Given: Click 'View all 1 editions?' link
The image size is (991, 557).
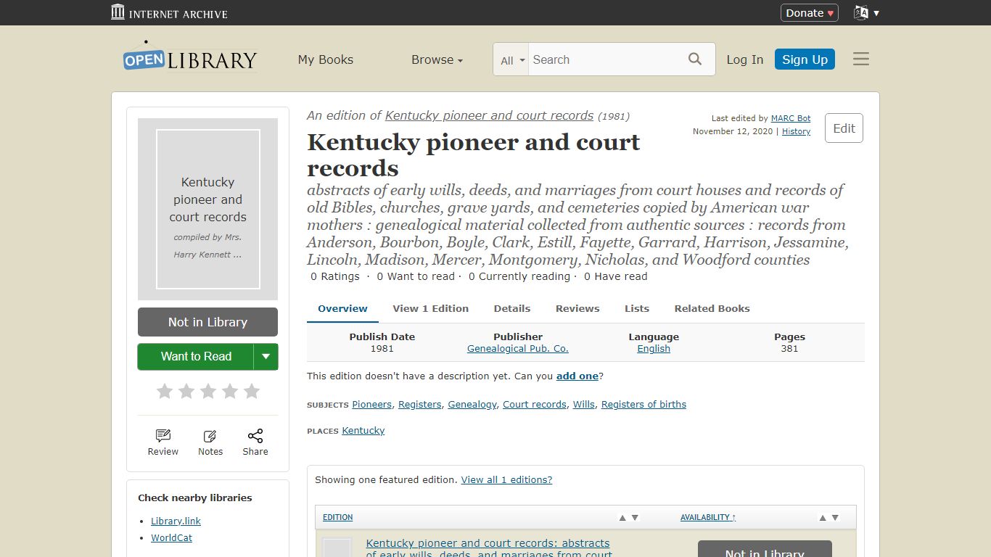Looking at the screenshot, I should pos(506,480).
